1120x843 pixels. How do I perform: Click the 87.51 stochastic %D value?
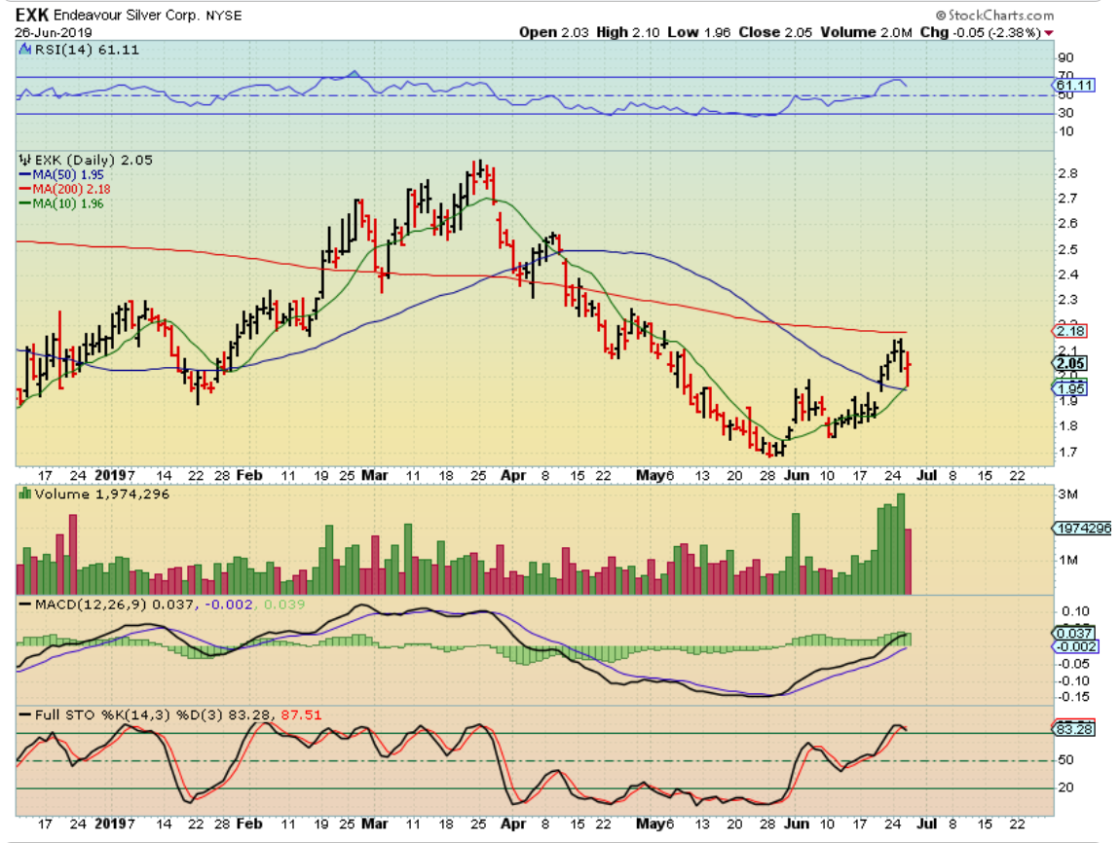pyautogui.click(x=301, y=715)
